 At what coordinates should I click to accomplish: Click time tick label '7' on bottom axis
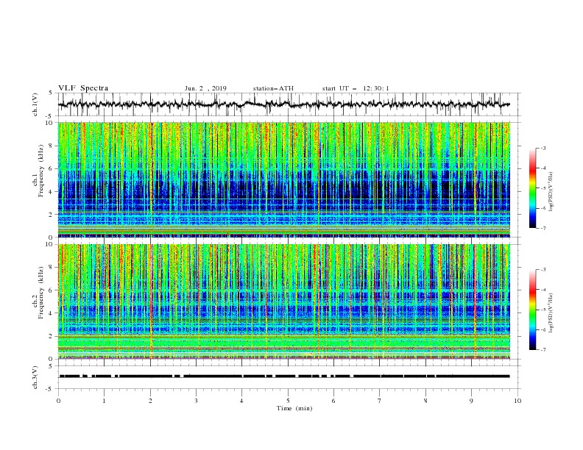point(380,401)
